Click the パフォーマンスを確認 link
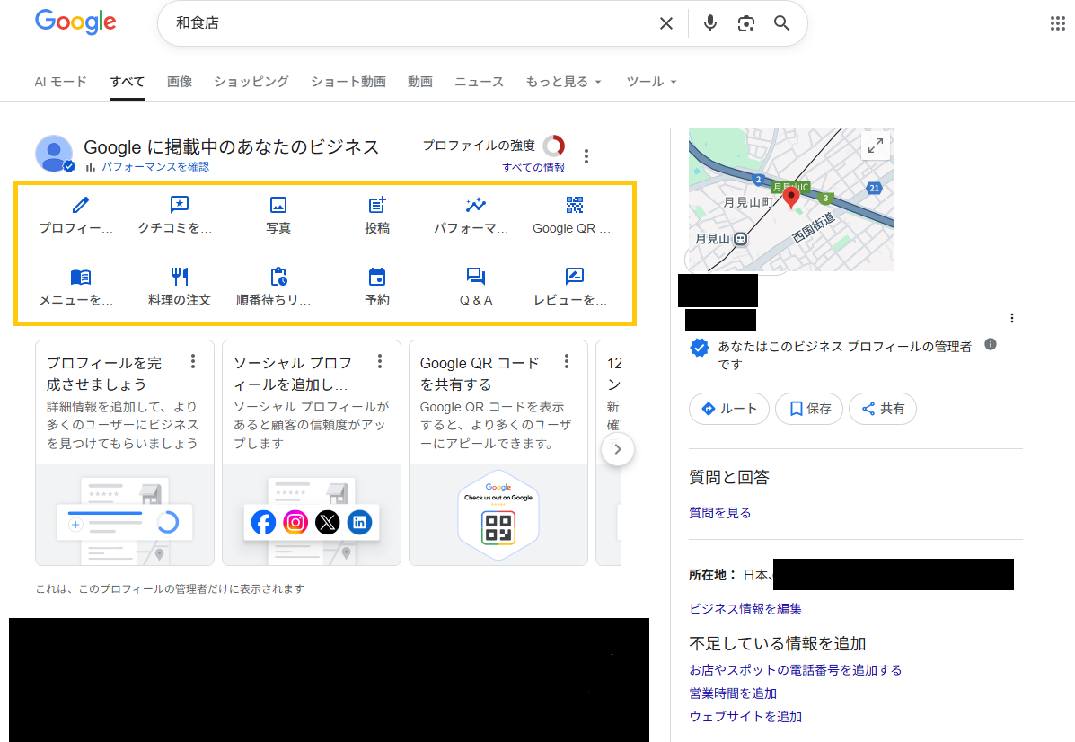The height and width of the screenshot is (742, 1075). pyautogui.click(x=155, y=167)
